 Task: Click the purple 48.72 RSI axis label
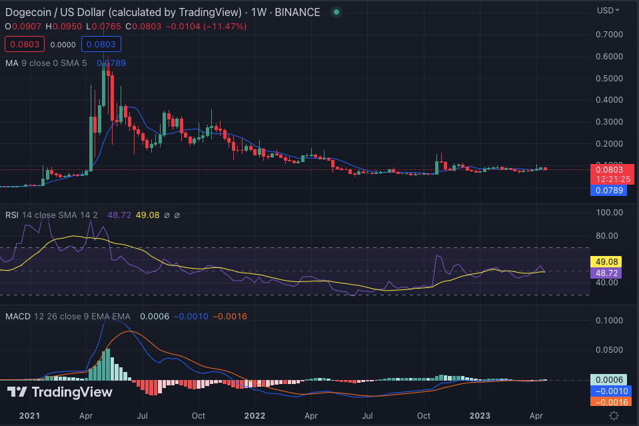tap(606, 273)
